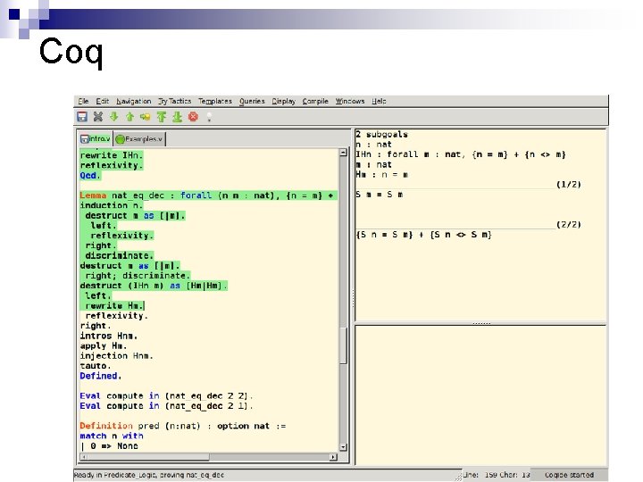
Task: Click the 'right; discriminate.' line
Action: click(138, 276)
